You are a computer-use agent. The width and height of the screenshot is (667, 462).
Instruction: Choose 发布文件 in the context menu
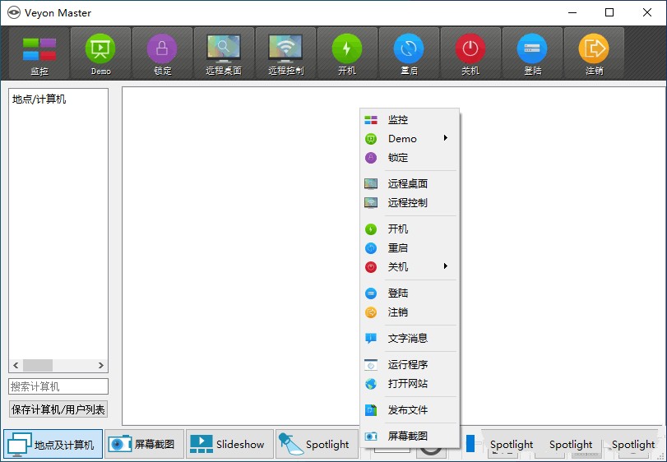tap(410, 410)
